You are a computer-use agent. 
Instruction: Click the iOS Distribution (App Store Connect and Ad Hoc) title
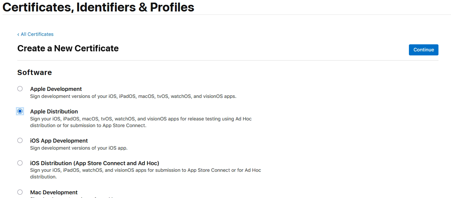coord(95,163)
